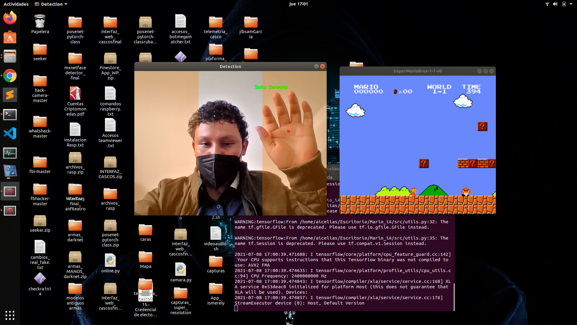The image size is (577, 325).
Task: Open System Monitor from dock
Action: pos(10,153)
